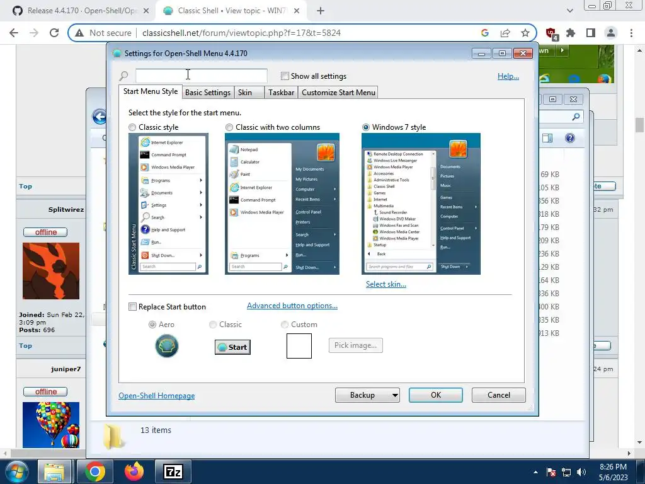Click the Action Center flag tray icon
Image resolution: width=645 pixels, height=484 pixels.
(x=551, y=472)
